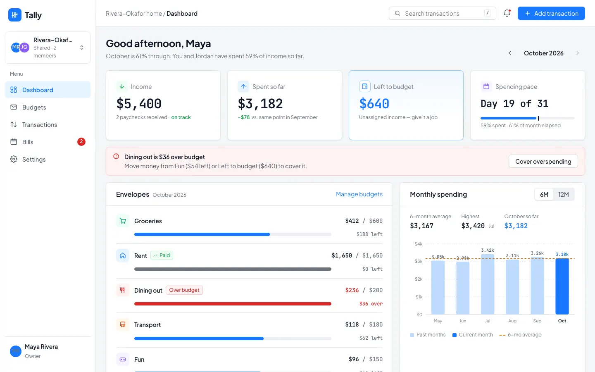Click Maya Rivera's avatar in the sidebar footer

(x=16, y=351)
